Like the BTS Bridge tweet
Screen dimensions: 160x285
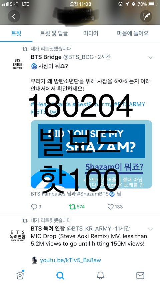pos(111,207)
